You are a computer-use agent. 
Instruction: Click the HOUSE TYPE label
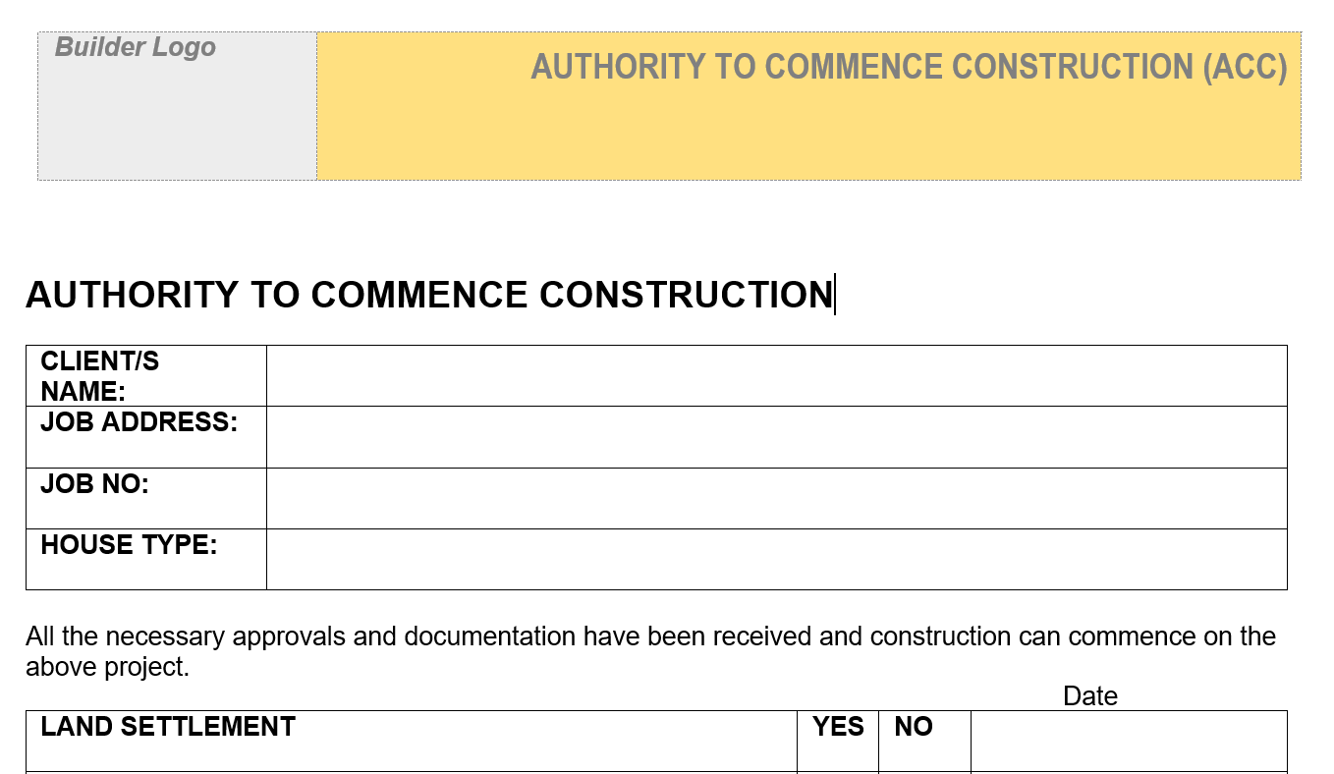pyautogui.click(x=129, y=545)
